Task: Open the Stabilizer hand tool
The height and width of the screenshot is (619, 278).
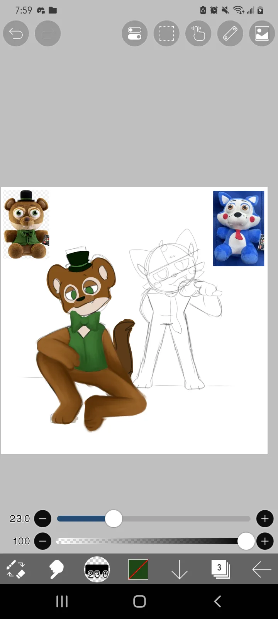Action: click(x=198, y=34)
